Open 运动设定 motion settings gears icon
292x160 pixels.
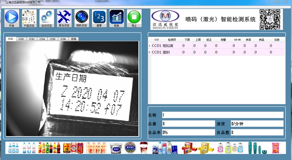pos(47,18)
